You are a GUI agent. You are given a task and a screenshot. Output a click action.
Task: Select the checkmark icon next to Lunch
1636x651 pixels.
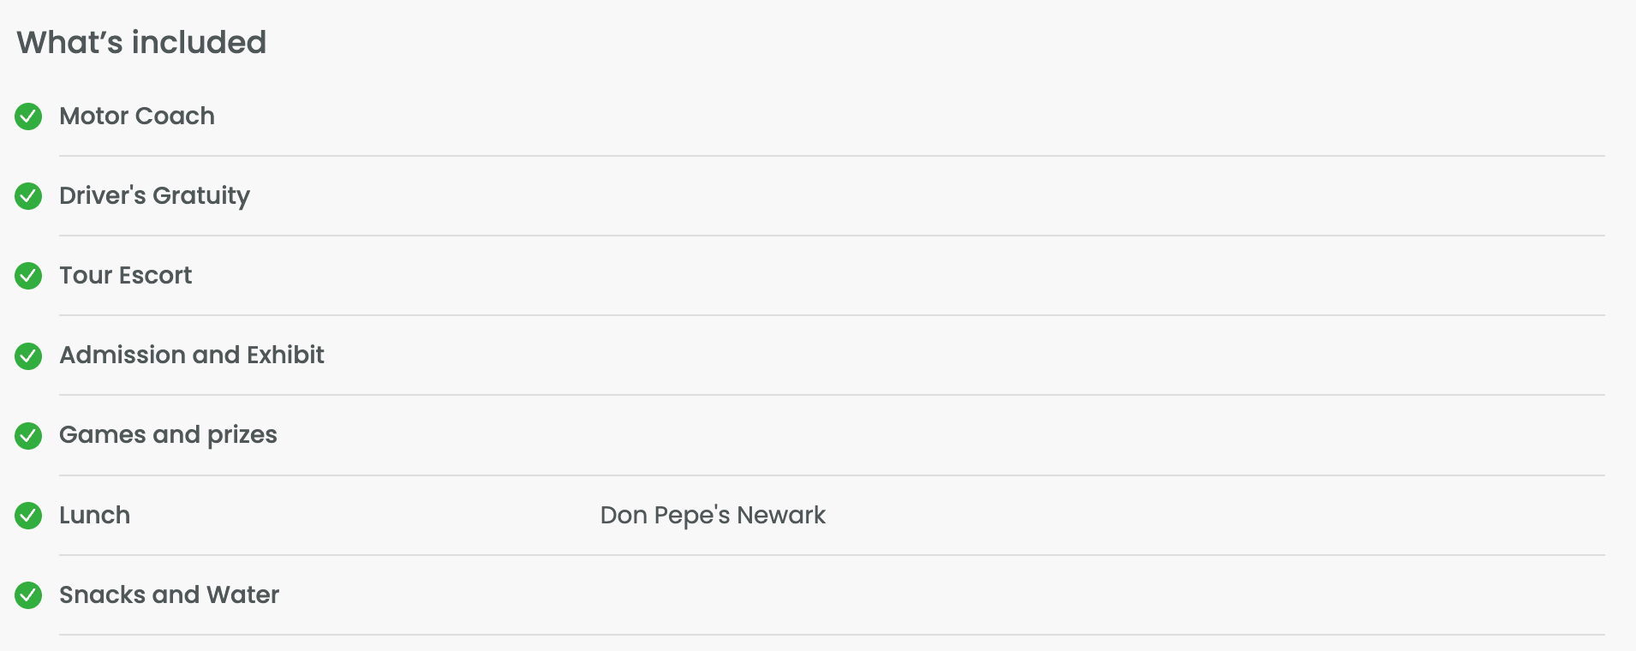point(28,516)
